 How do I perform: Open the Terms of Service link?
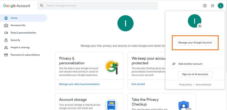click(203, 85)
